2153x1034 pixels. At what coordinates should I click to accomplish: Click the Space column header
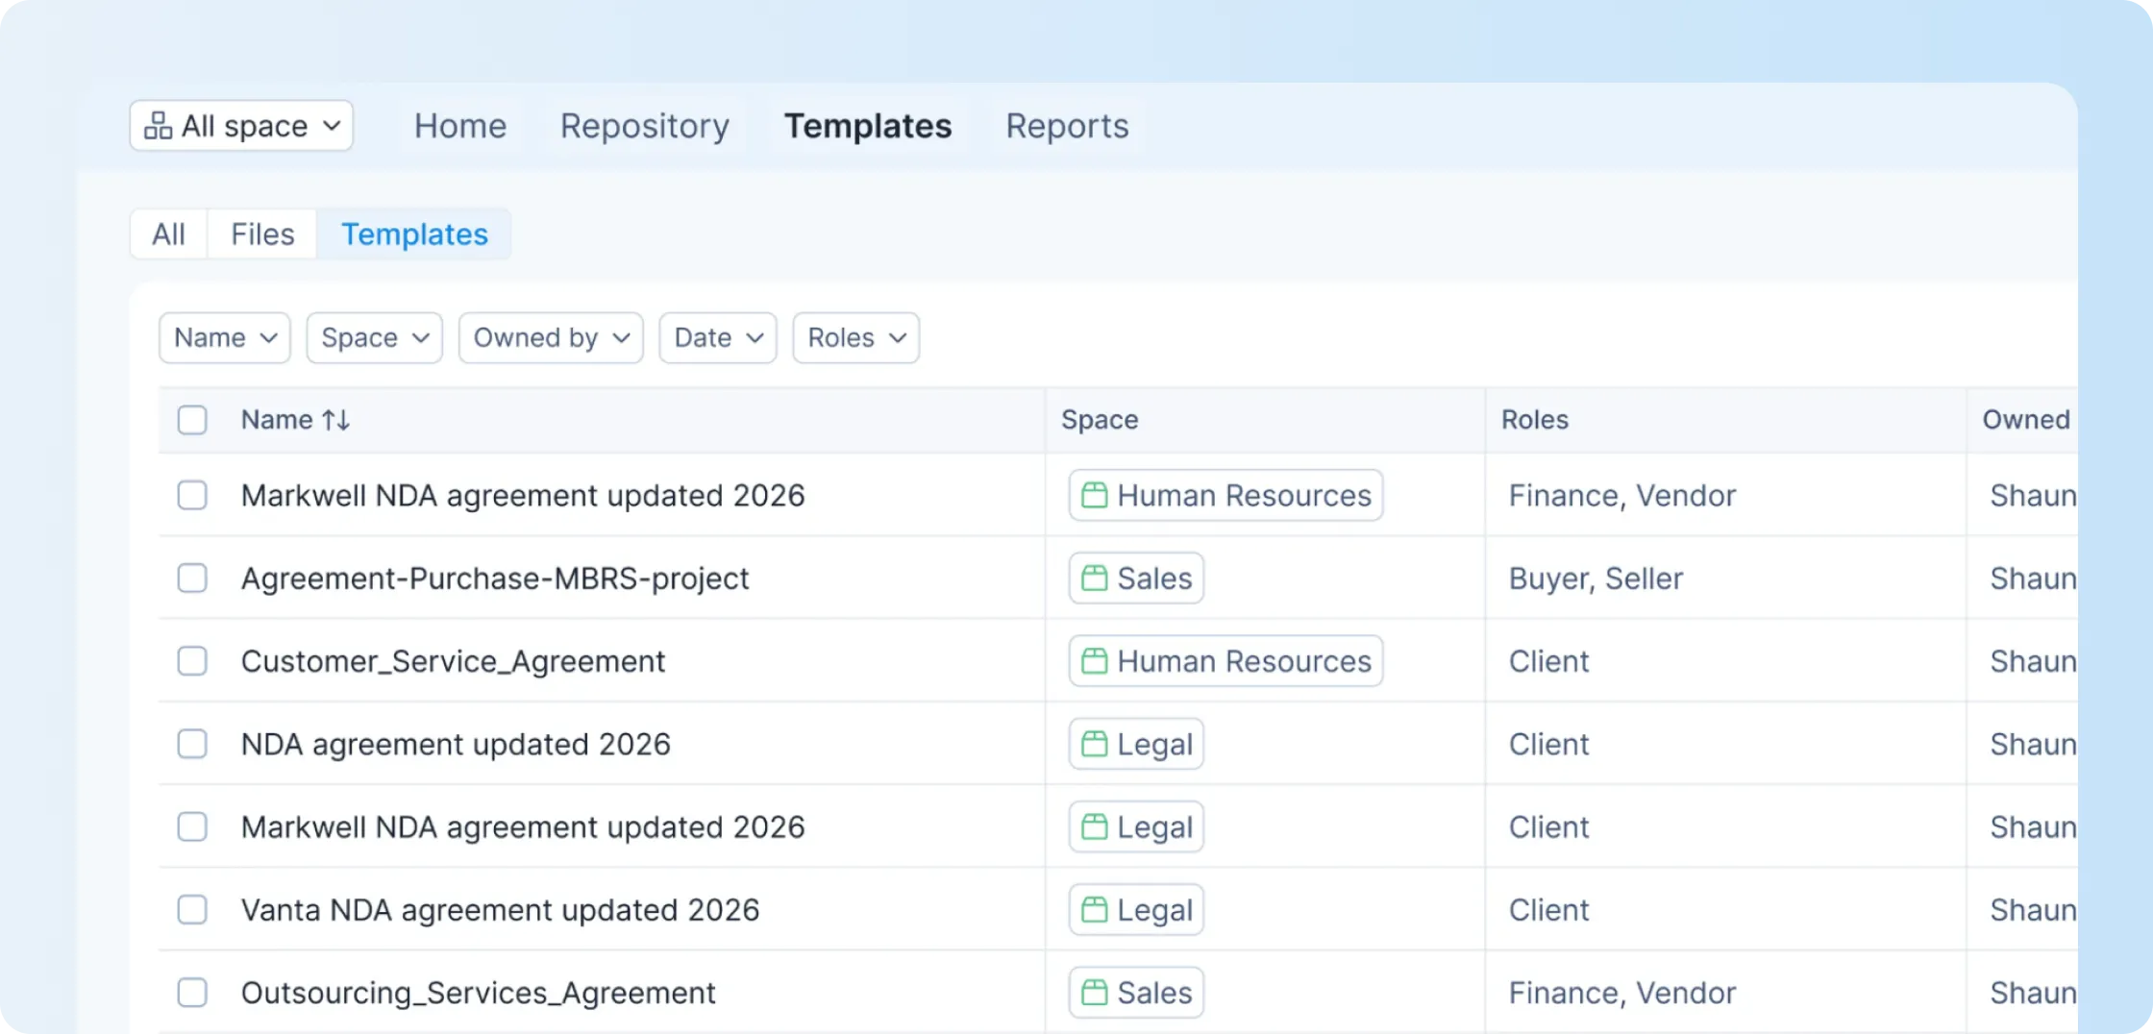[1100, 420]
